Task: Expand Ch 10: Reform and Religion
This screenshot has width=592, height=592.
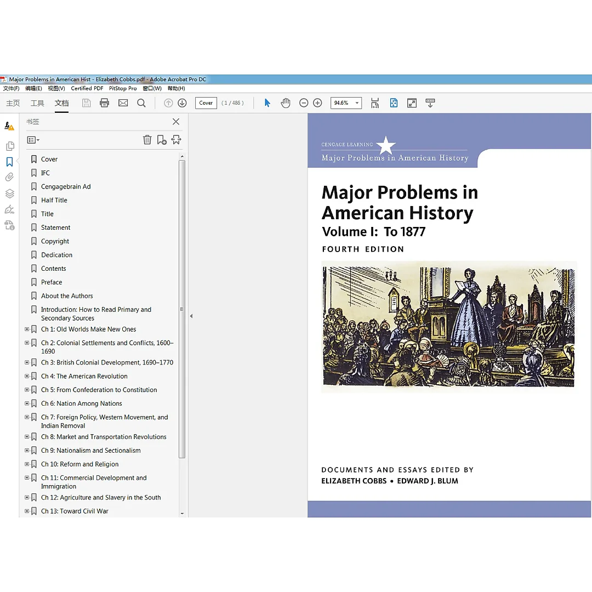Action: coord(27,464)
